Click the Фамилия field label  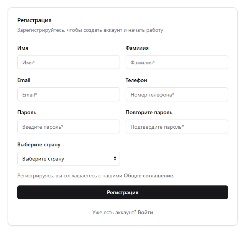tap(137, 48)
